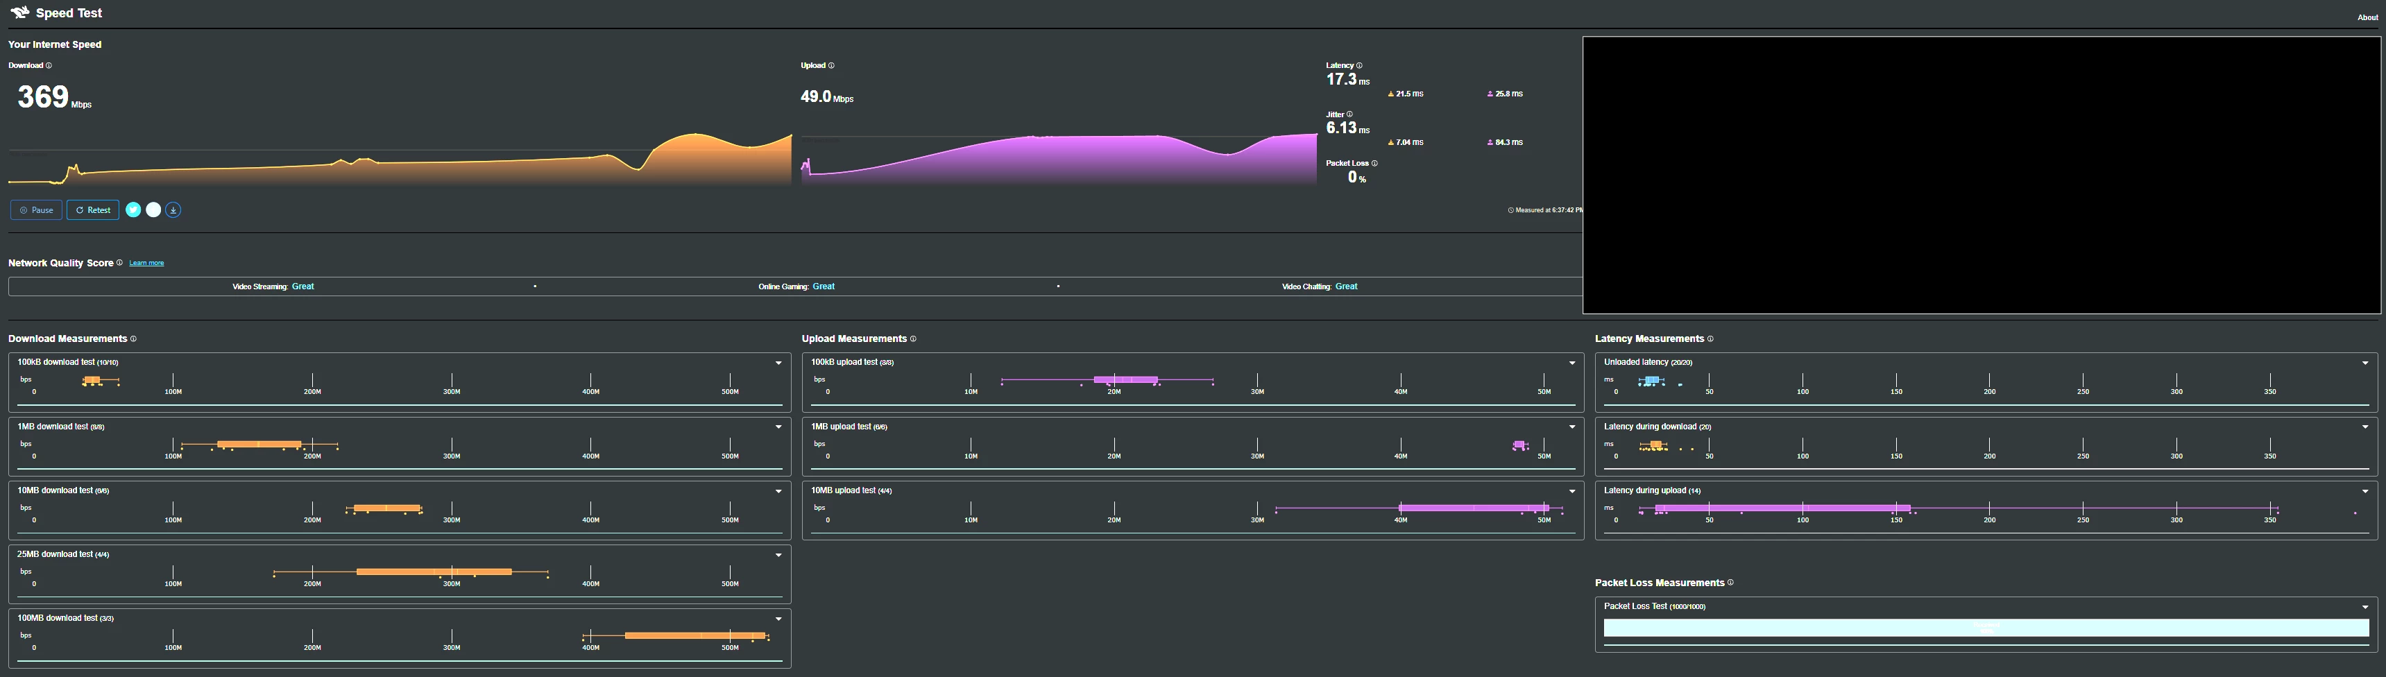Click the Speed Test rabbit logo
Viewport: 2386px width, 677px height.
(x=19, y=13)
